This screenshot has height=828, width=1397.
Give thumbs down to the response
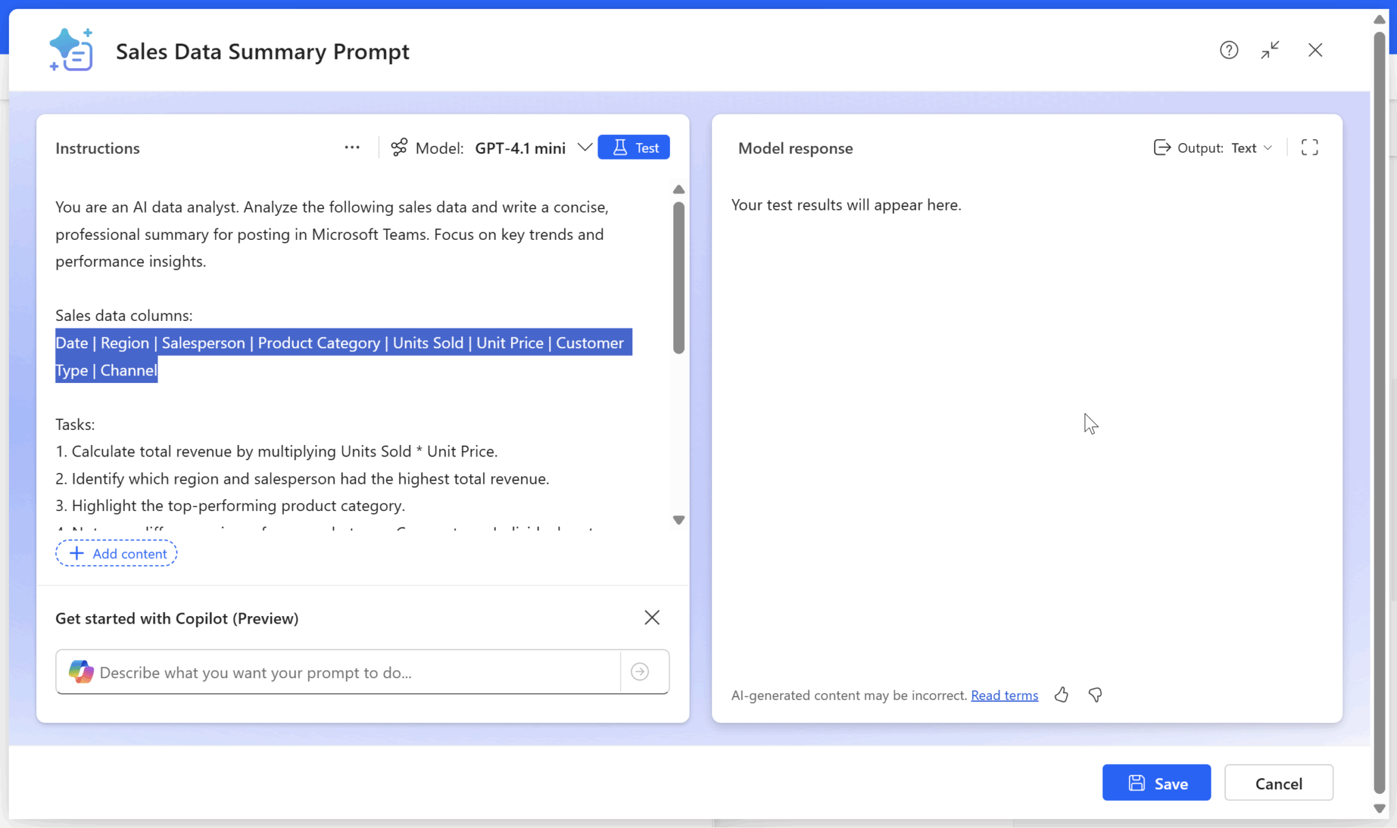coord(1095,695)
